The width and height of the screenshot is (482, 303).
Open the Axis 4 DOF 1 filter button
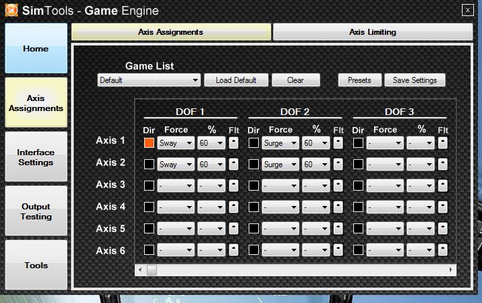coord(233,207)
